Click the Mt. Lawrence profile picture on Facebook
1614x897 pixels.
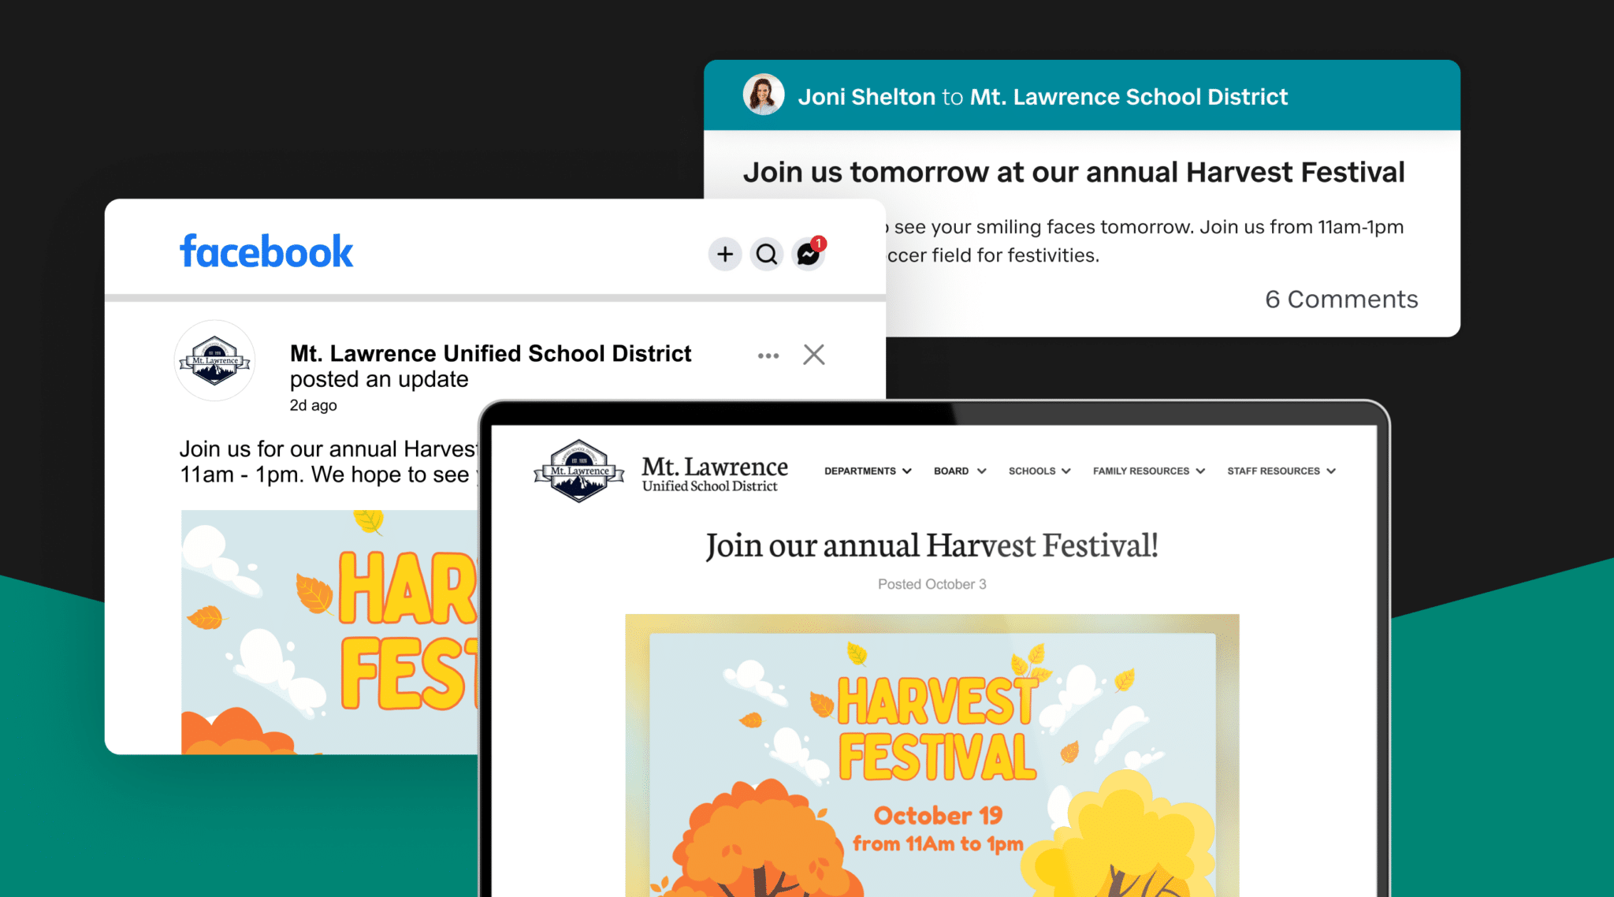[x=214, y=361]
